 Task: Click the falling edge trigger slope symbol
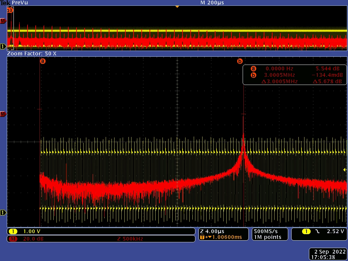318,231
